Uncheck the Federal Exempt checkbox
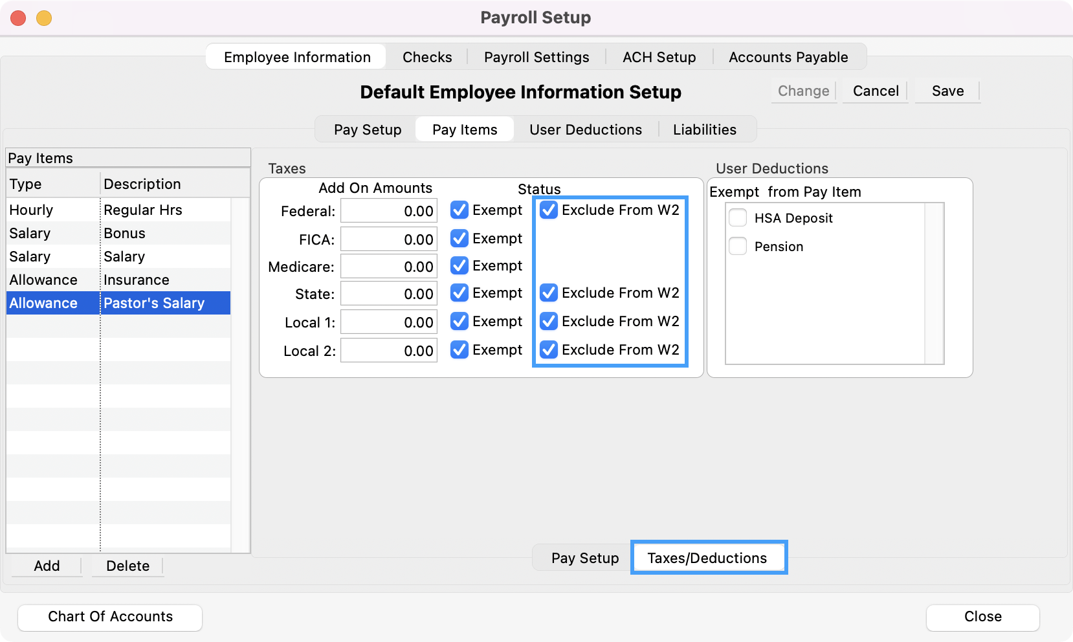 point(459,210)
